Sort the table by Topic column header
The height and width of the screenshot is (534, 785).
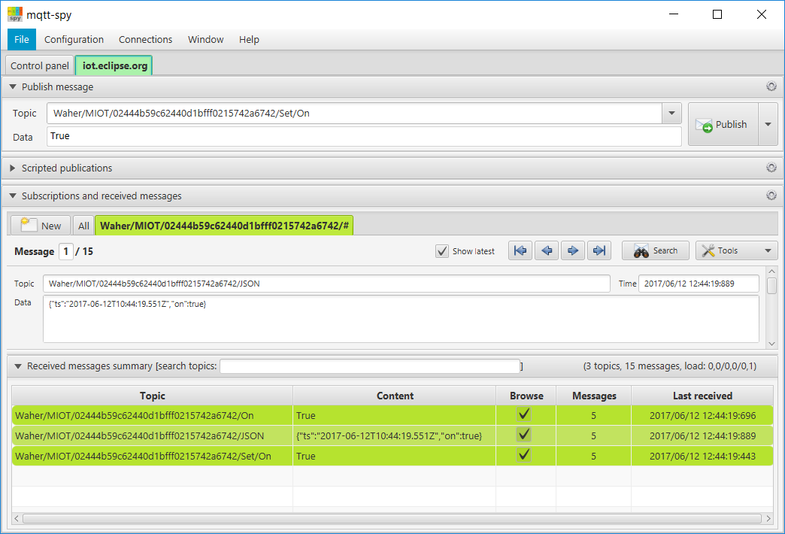click(x=152, y=396)
